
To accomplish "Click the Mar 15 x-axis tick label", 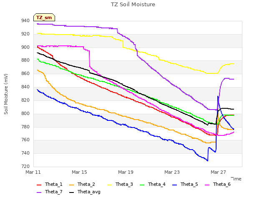I will click(79, 172).
